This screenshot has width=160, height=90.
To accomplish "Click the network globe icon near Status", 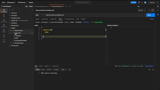I will (116, 66).
